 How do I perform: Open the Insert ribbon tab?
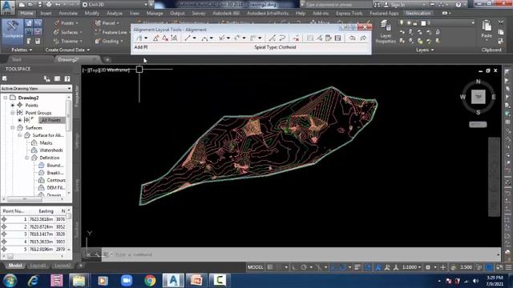pyautogui.click(x=46, y=14)
